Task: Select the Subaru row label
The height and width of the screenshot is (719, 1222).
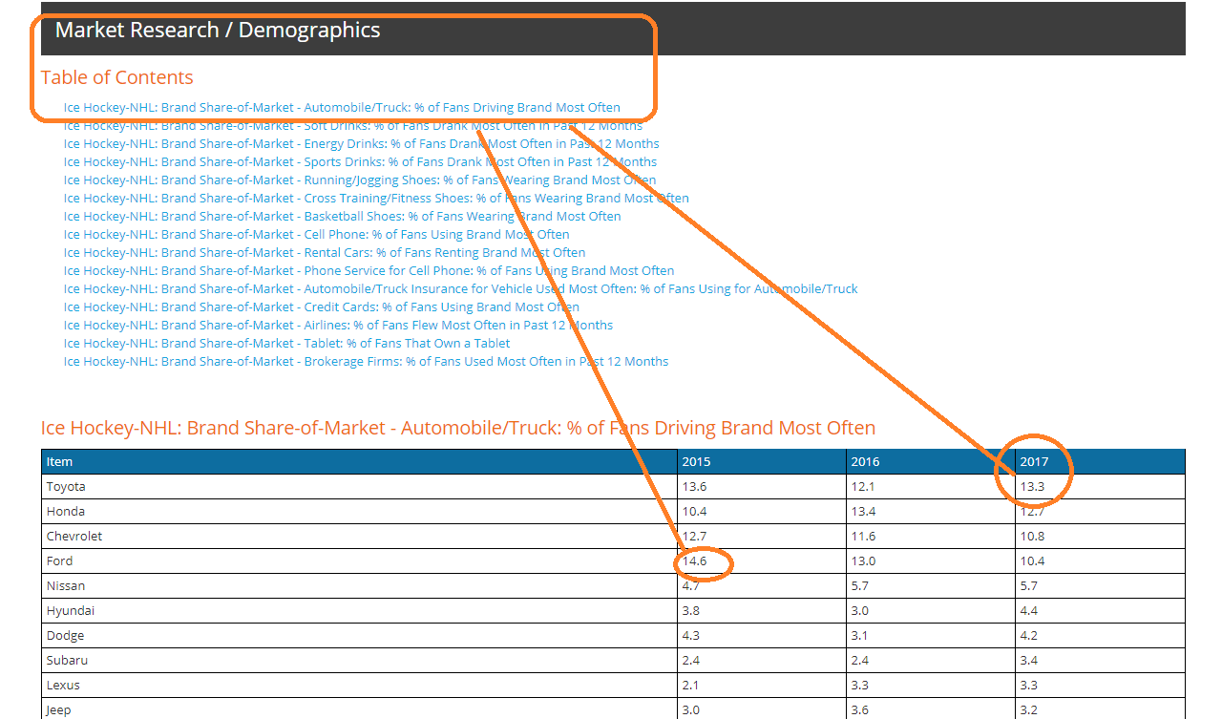Action: (x=66, y=661)
